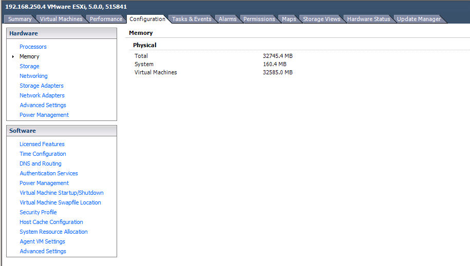470x266 pixels.
Task: Click the host title 192.168.250.4 VMware ESXi
Action: pos(66,7)
